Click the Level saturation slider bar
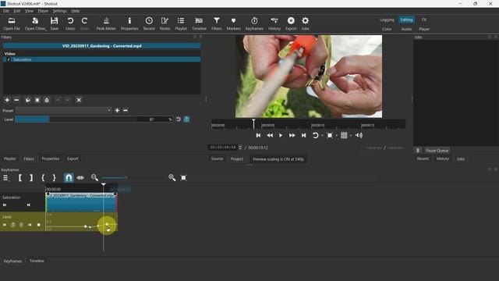The height and width of the screenshot is (281, 499). coord(76,119)
